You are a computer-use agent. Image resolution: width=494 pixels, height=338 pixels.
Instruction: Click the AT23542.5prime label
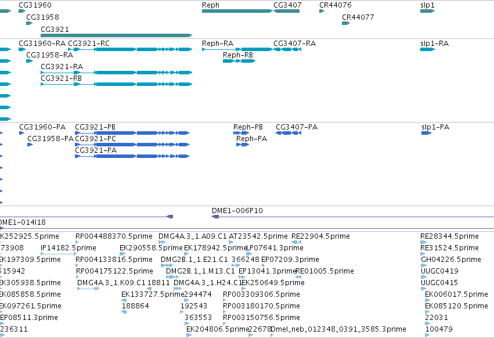click(258, 236)
